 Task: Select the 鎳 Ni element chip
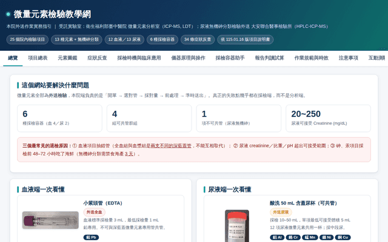[327, 238]
